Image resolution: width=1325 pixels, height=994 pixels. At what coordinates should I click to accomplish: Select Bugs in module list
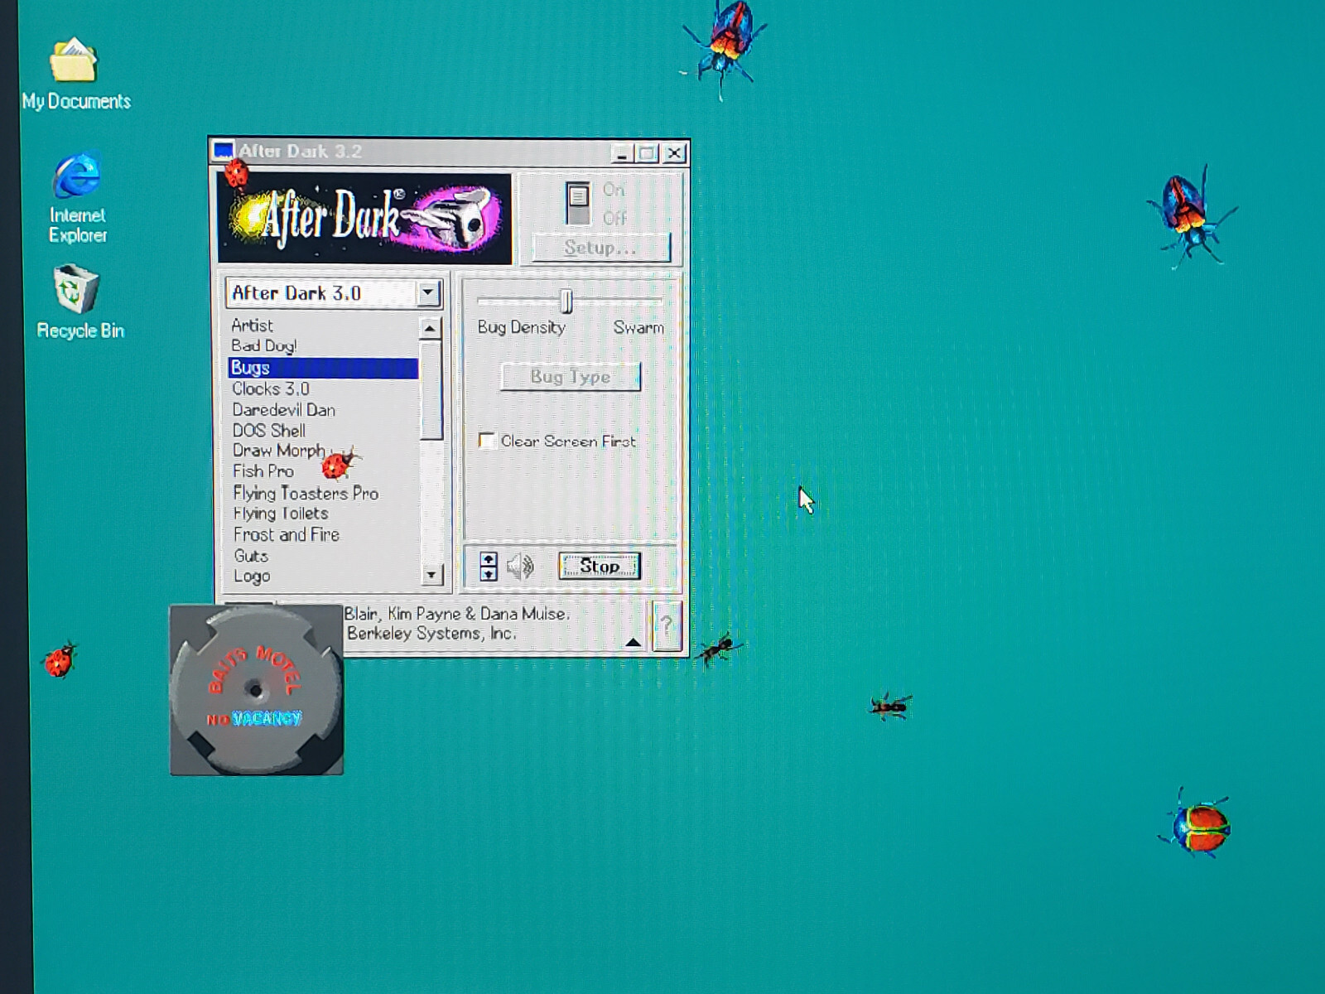click(x=324, y=368)
